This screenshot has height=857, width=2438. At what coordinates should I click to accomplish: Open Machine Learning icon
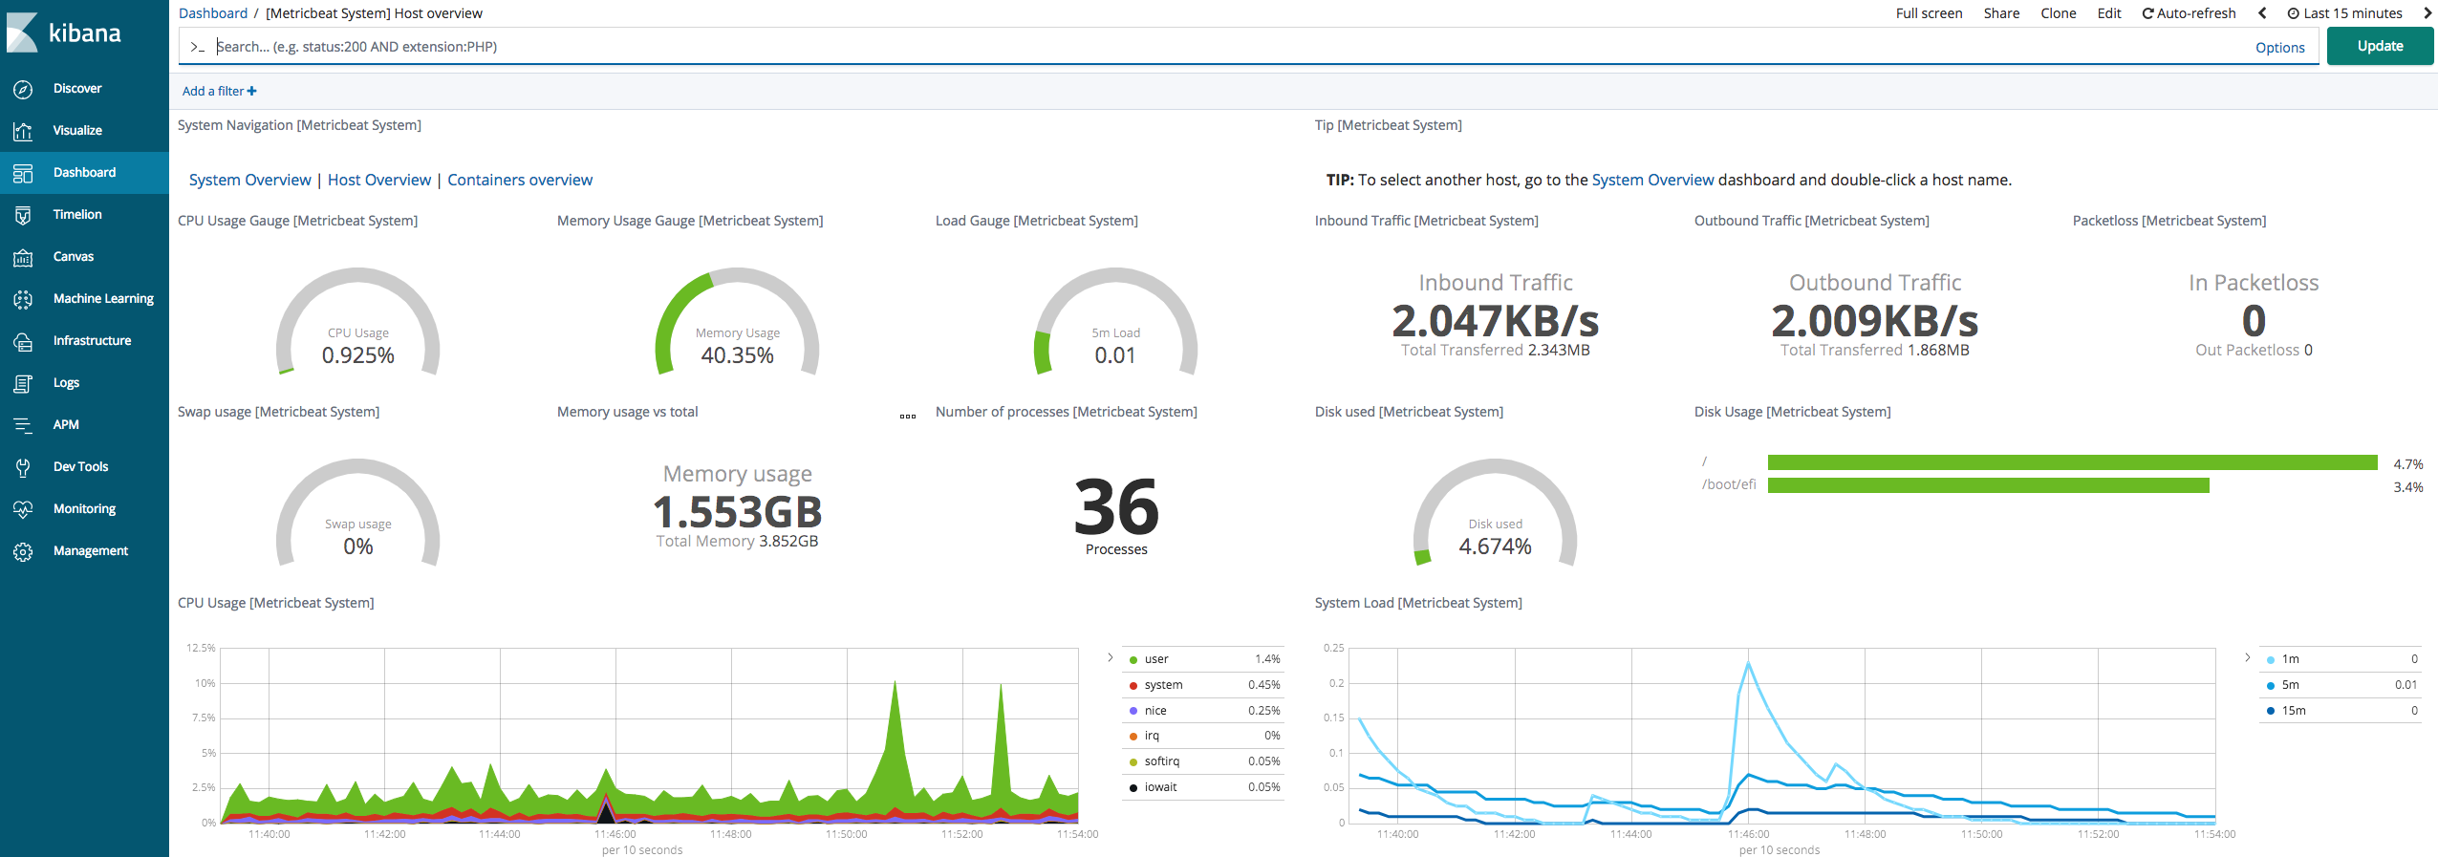23,299
